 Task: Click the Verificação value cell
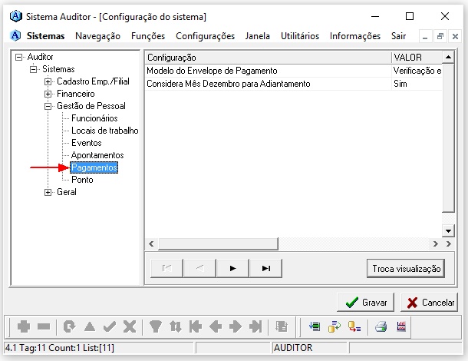coord(417,71)
